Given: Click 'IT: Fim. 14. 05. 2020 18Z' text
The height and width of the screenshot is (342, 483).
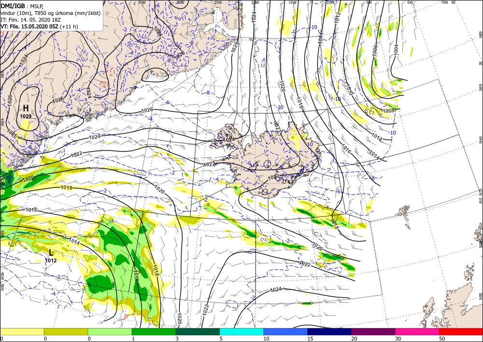Looking at the screenshot, I should pos(30,20).
